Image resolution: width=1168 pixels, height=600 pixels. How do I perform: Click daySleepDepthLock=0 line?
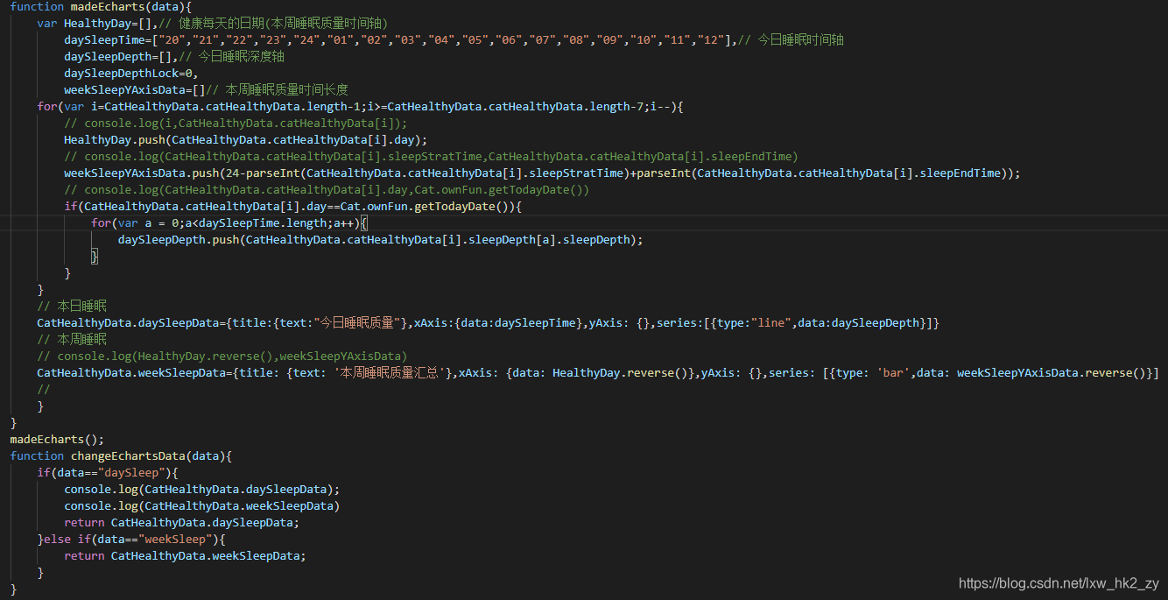pyautogui.click(x=131, y=74)
